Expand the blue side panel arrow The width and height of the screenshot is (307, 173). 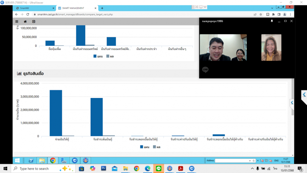click(292, 103)
